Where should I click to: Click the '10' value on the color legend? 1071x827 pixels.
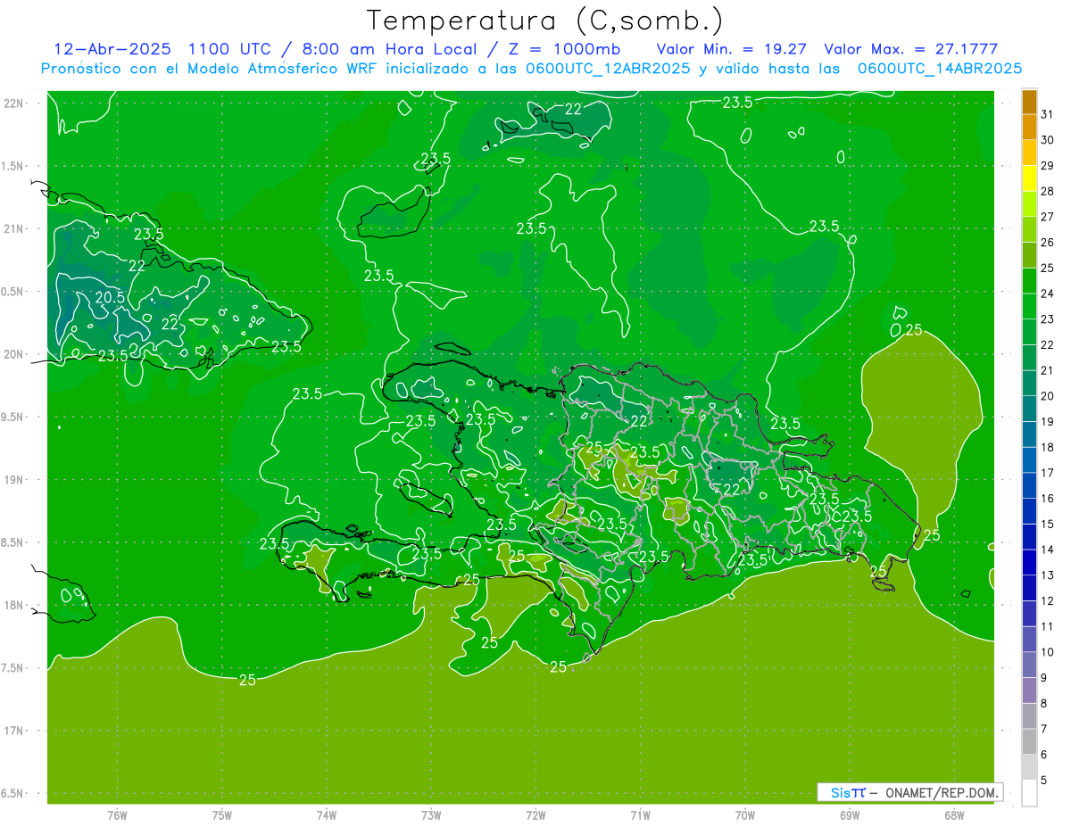pyautogui.click(x=1047, y=652)
